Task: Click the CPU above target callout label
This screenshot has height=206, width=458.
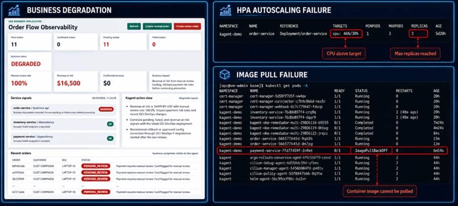Action: 344,54
